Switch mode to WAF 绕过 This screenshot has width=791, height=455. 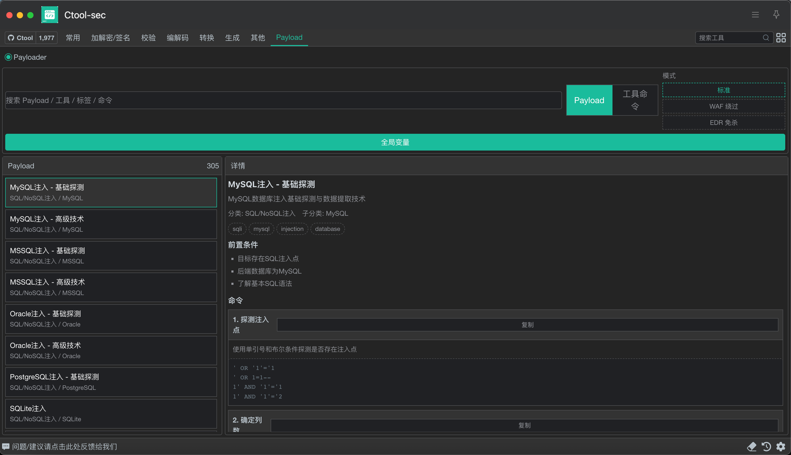tap(723, 106)
